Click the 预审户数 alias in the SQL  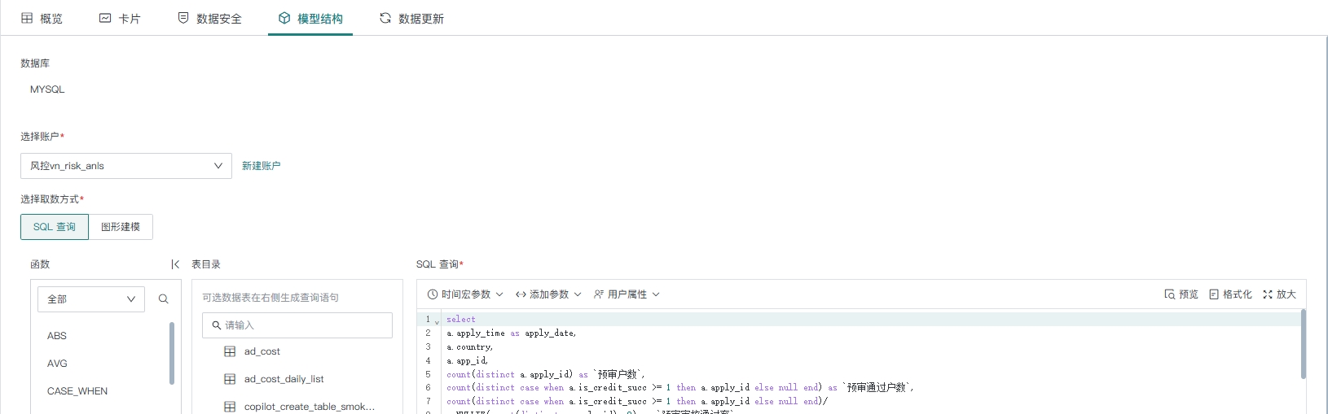[618, 374]
